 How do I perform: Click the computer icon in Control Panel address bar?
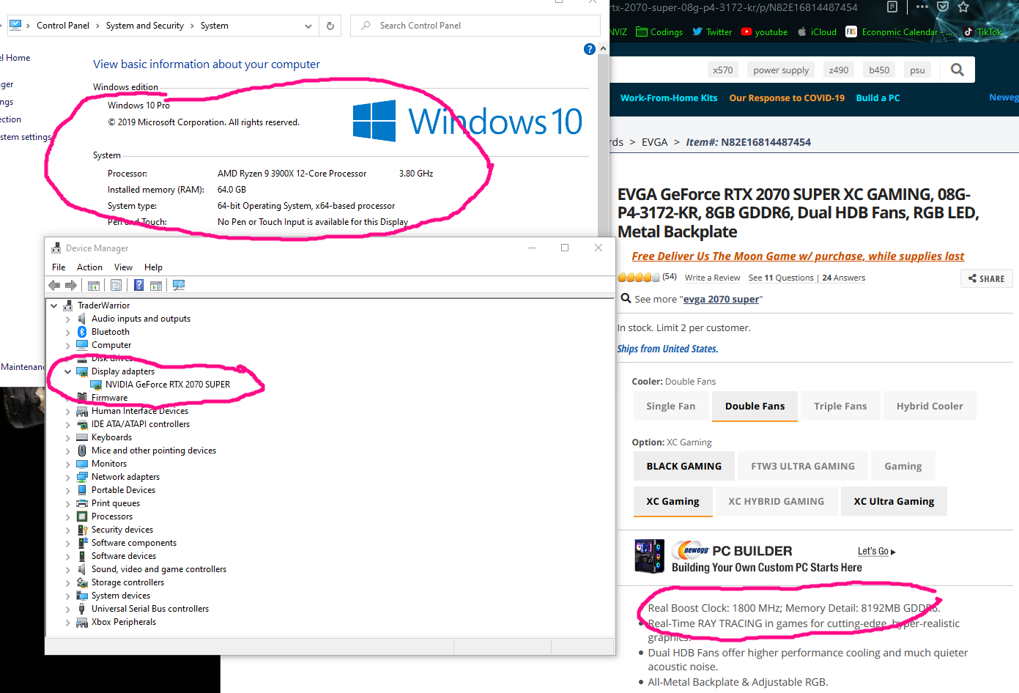[15, 25]
